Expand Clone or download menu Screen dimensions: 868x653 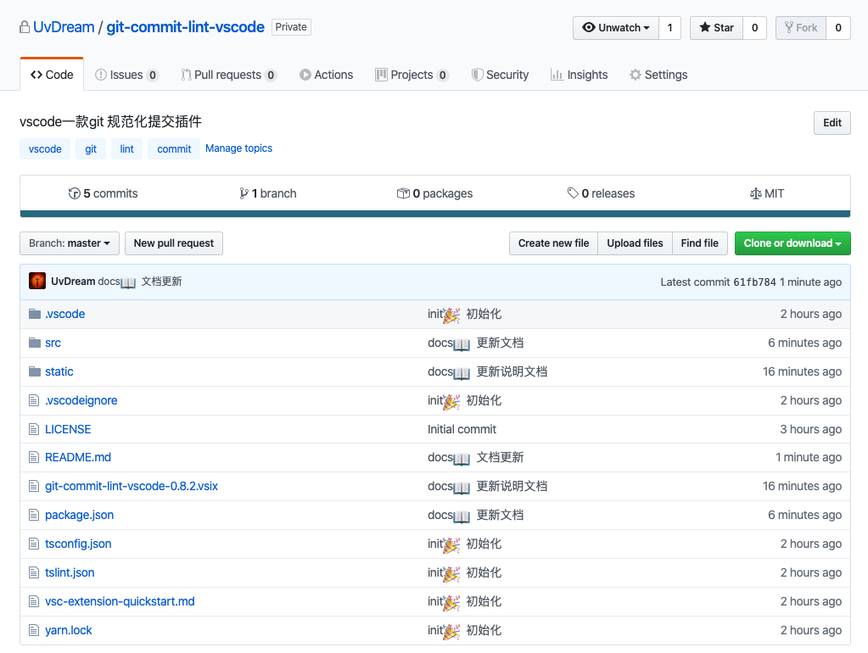[x=792, y=243]
